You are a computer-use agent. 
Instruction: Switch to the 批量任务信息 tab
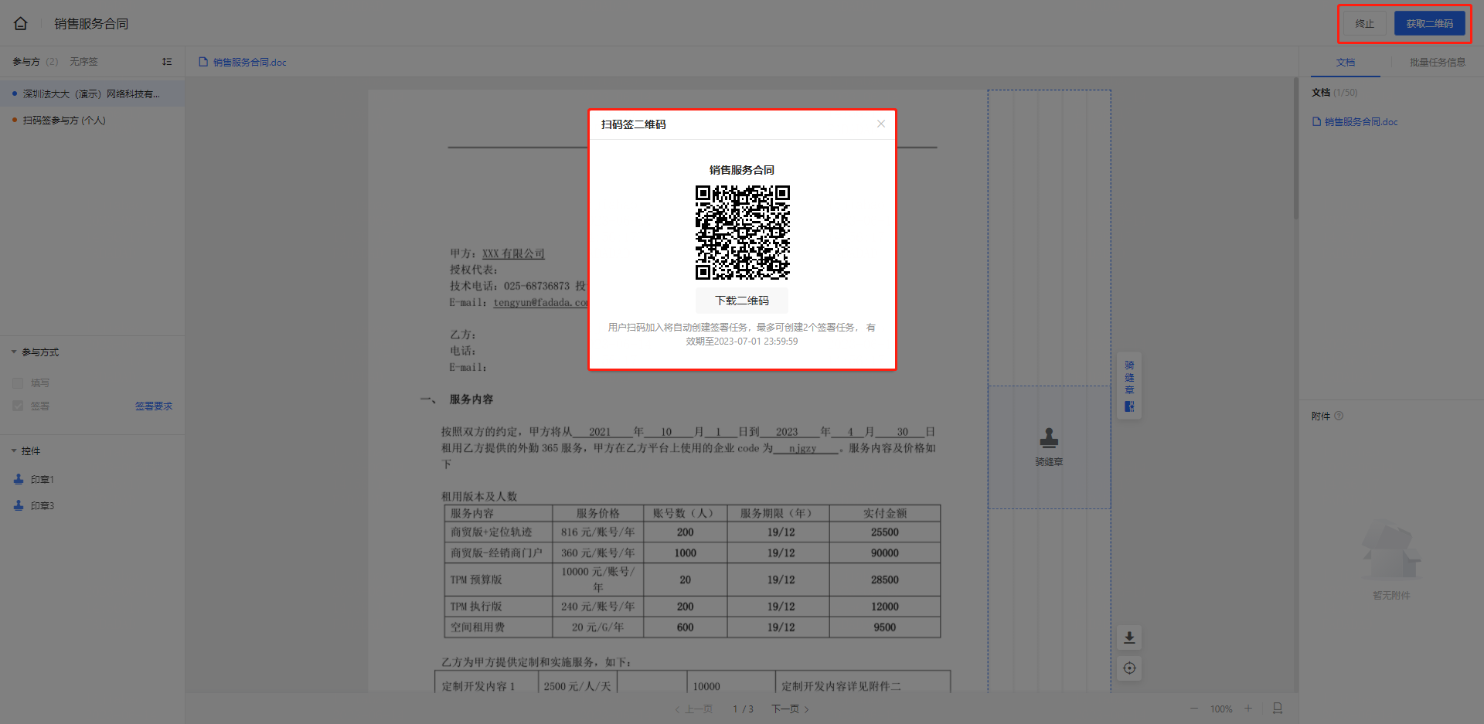coord(1437,62)
